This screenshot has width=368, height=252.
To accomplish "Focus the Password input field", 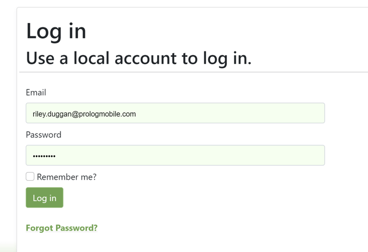I will click(x=175, y=155).
